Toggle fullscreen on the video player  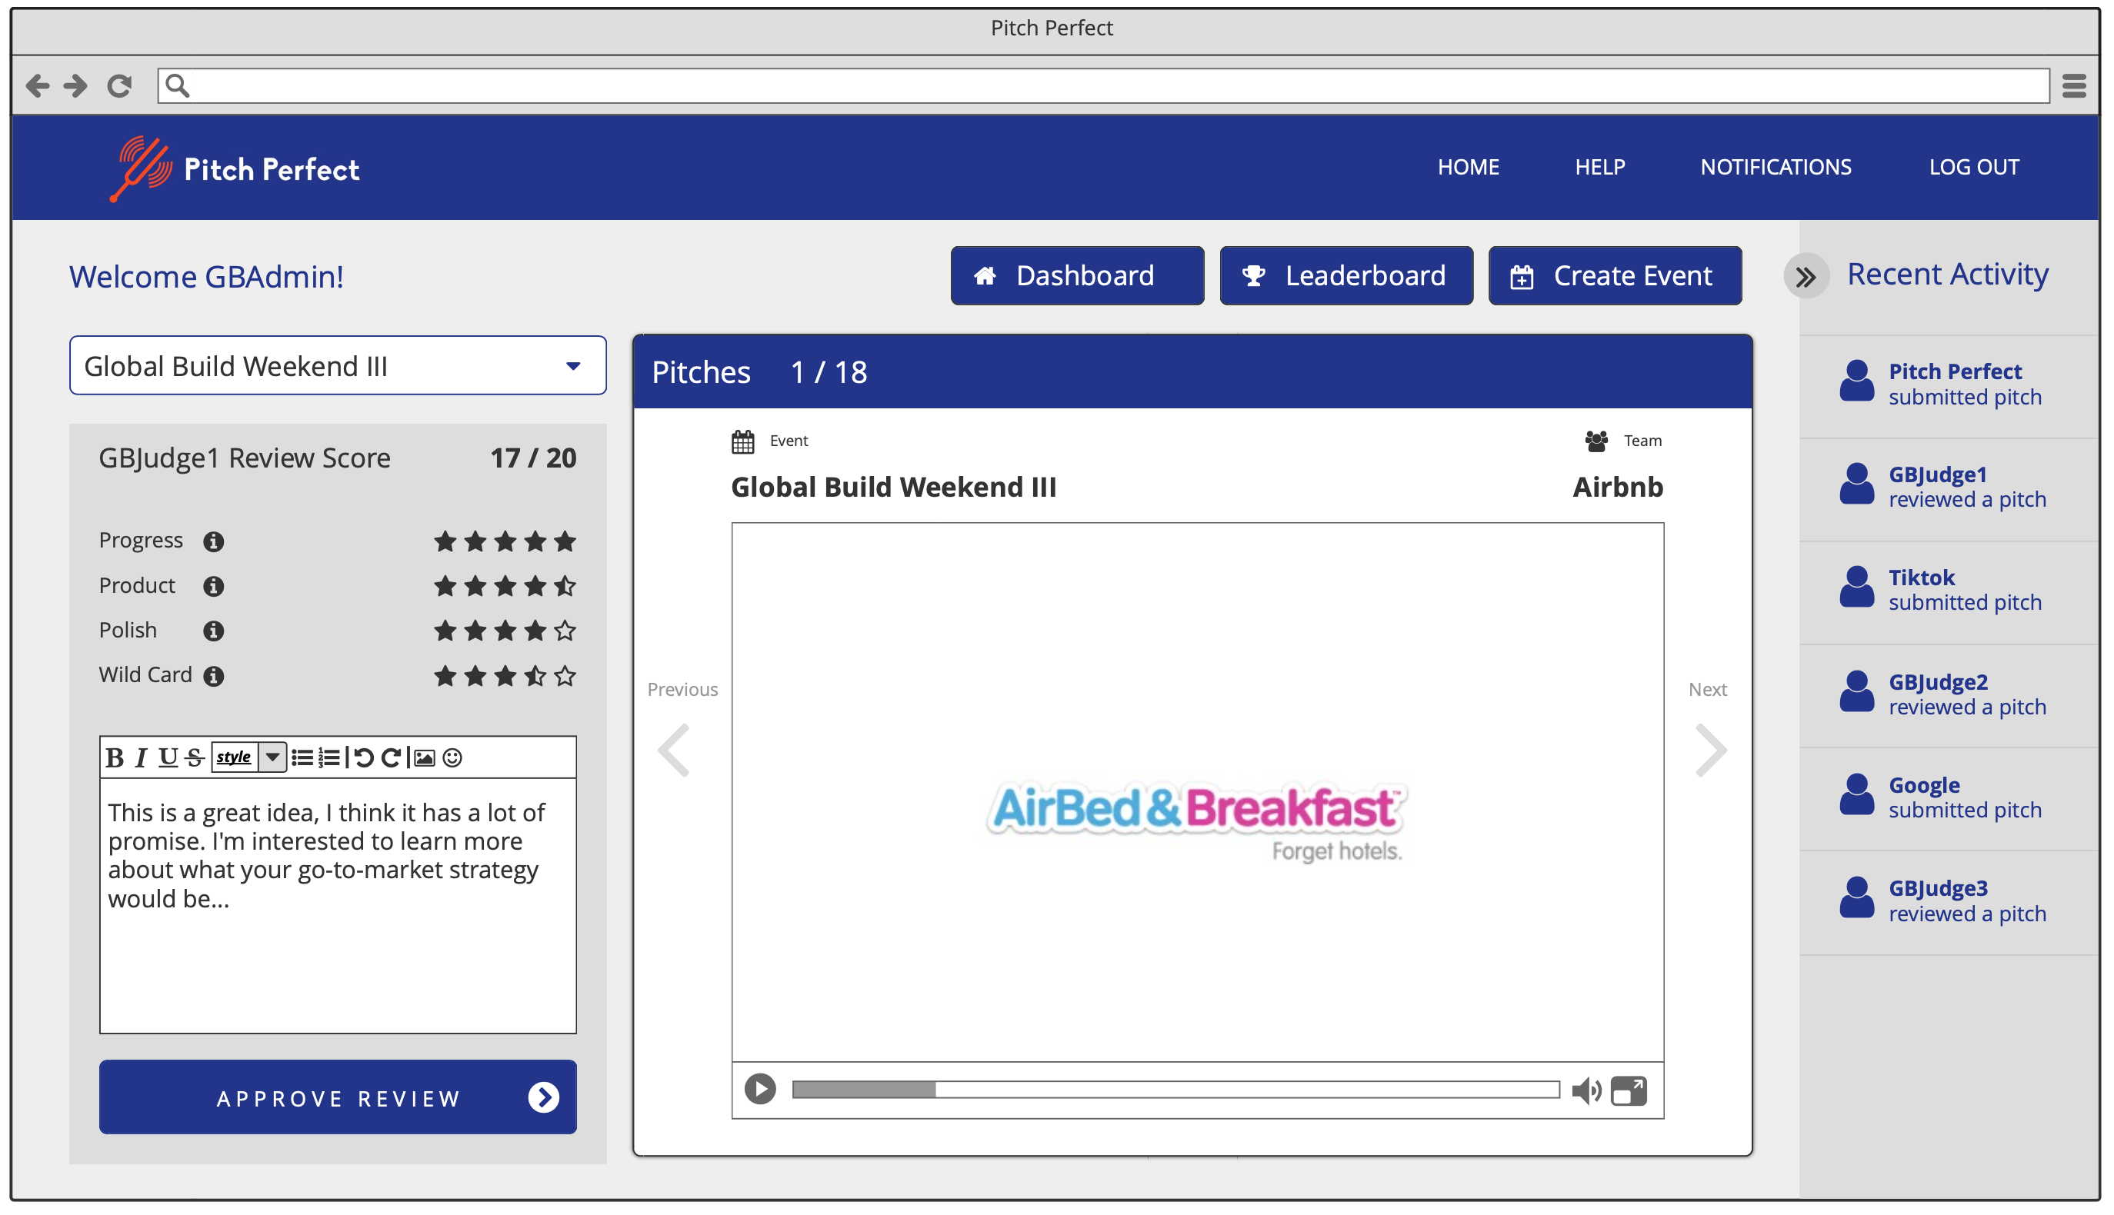coord(1629,1089)
